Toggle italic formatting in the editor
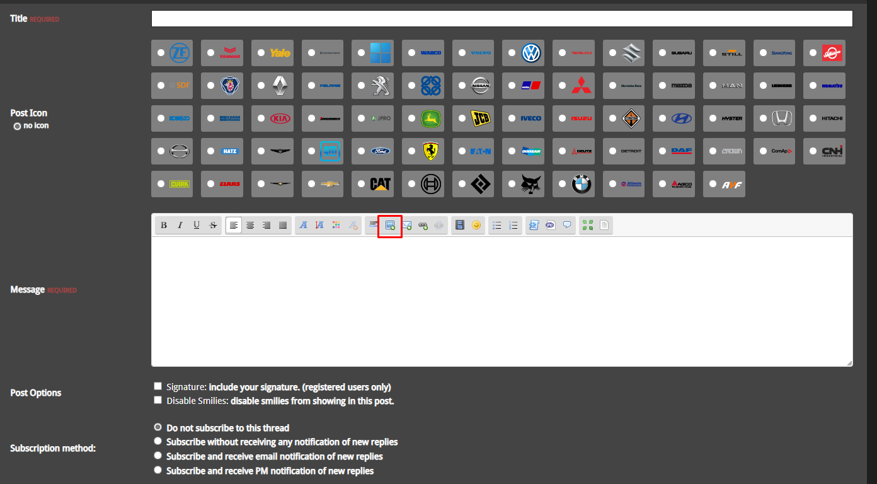The width and height of the screenshot is (877, 484). 180,225
